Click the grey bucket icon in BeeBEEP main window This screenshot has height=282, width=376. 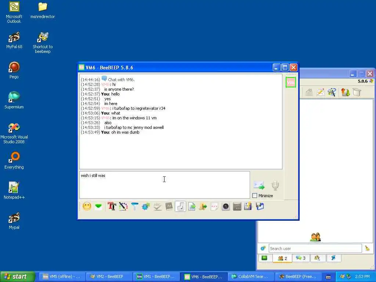(357, 92)
